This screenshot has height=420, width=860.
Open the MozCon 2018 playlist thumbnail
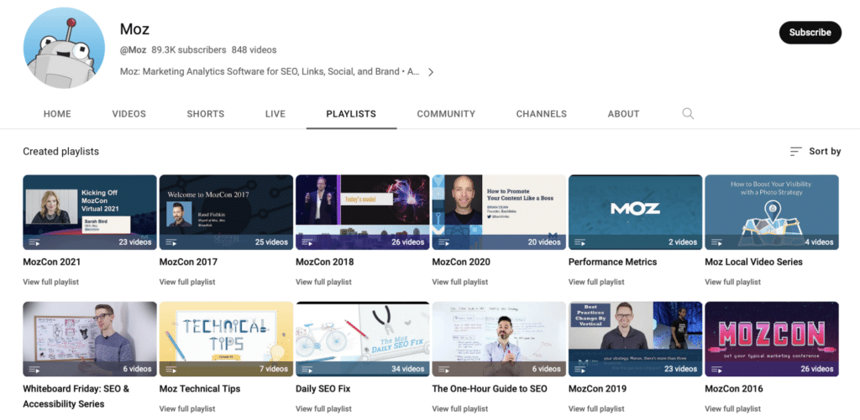click(363, 212)
